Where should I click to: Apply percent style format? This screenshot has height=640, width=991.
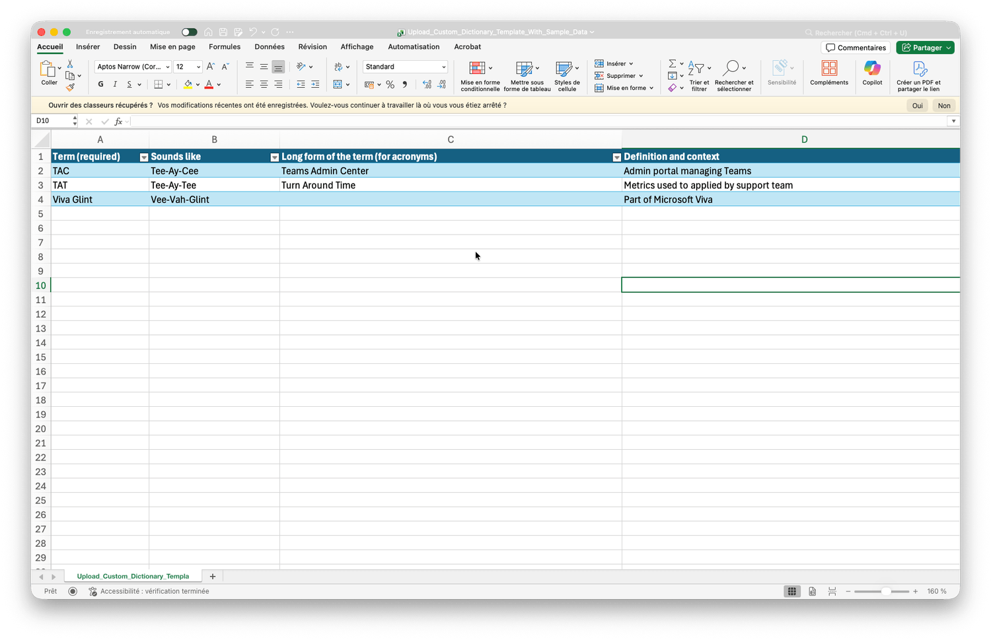pos(390,85)
